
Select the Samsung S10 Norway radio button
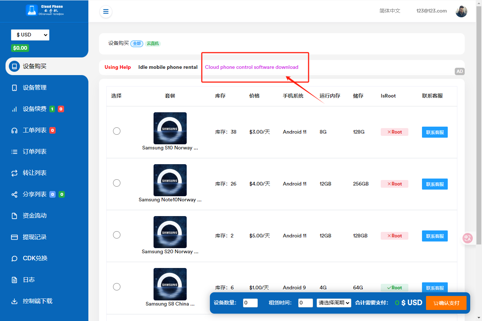click(117, 131)
